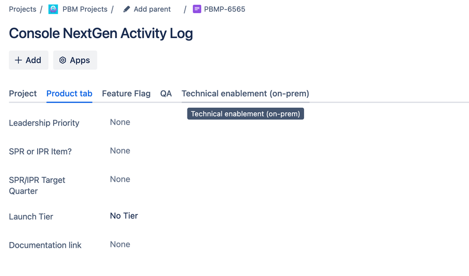Open the Leadership Priority value selector
Image resolution: width=469 pixels, height=276 pixels.
point(120,122)
